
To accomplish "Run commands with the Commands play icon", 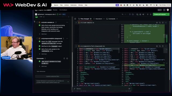I will 67,58.
